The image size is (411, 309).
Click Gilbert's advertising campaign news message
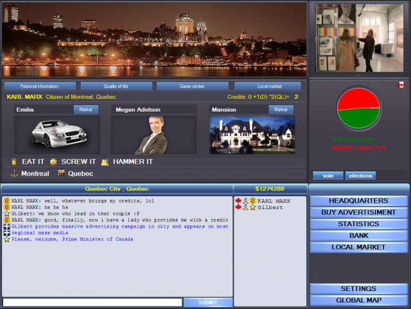[120, 230]
